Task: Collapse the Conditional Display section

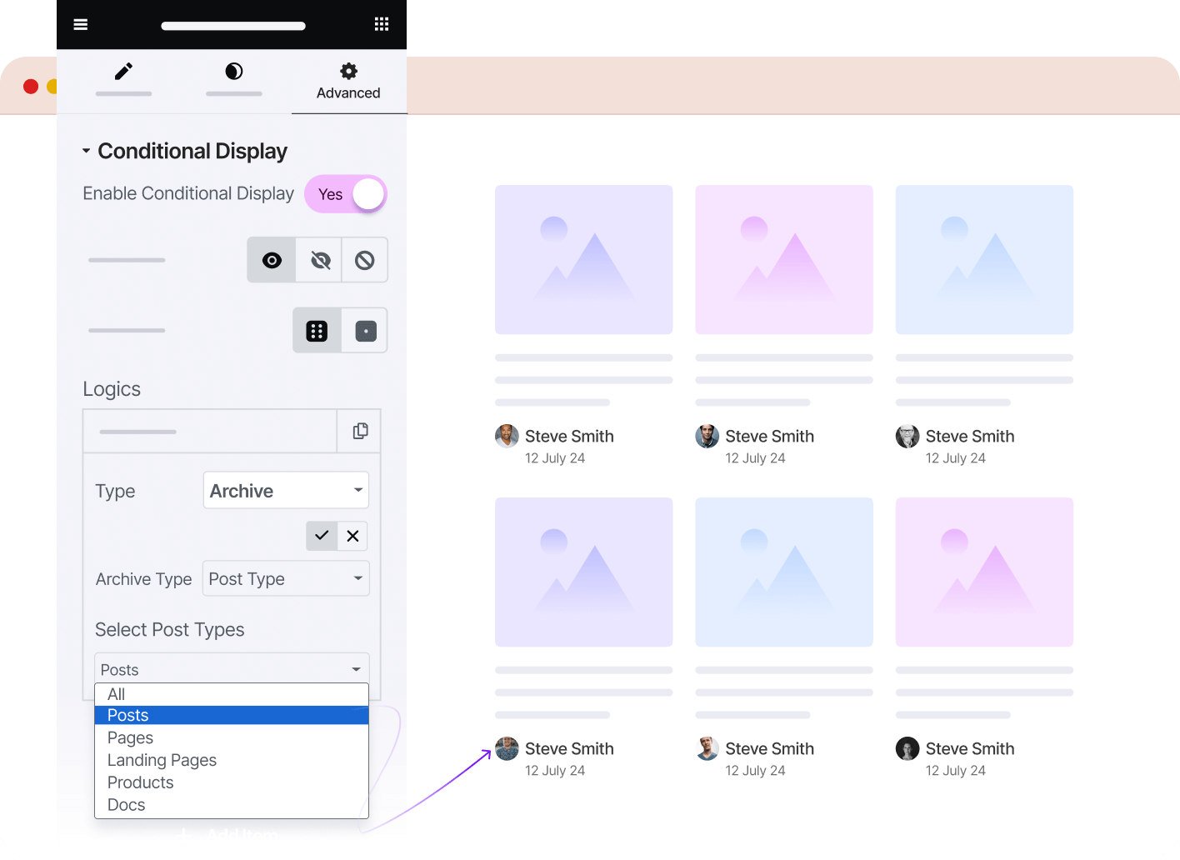Action: [86, 150]
